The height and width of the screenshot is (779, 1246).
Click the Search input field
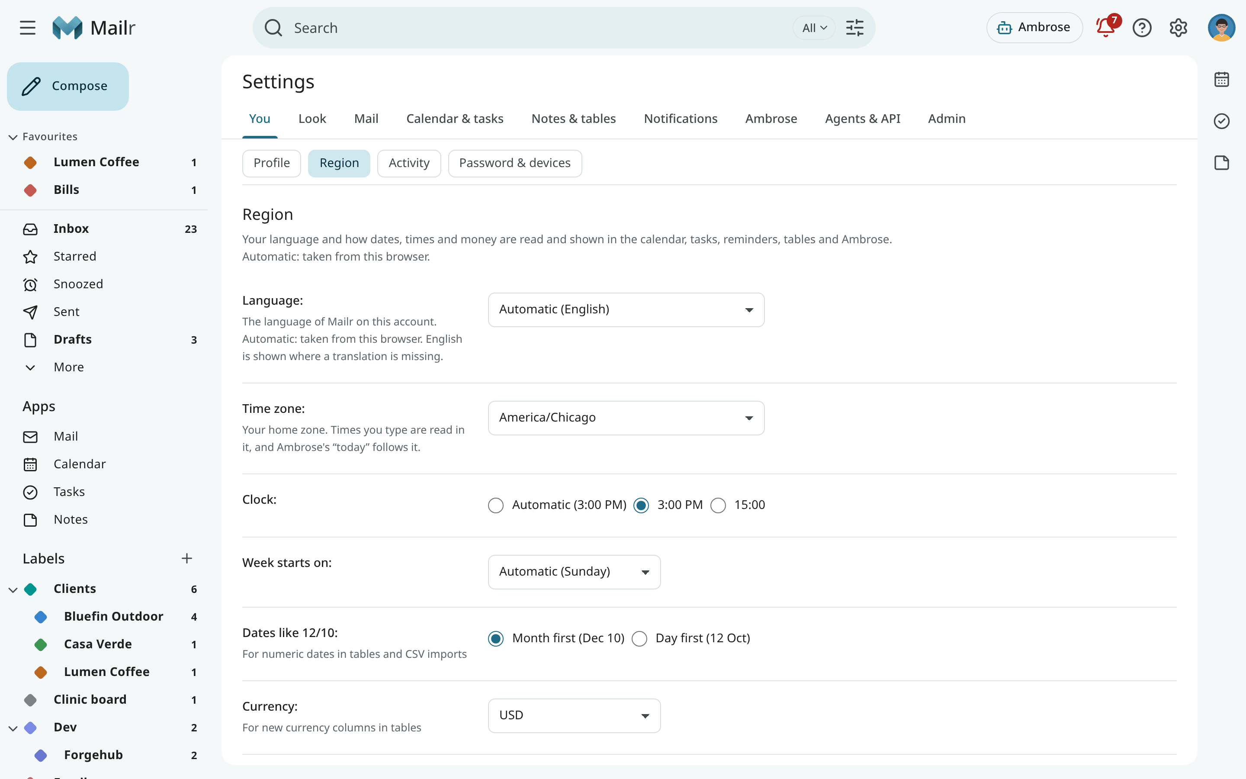(x=536, y=28)
